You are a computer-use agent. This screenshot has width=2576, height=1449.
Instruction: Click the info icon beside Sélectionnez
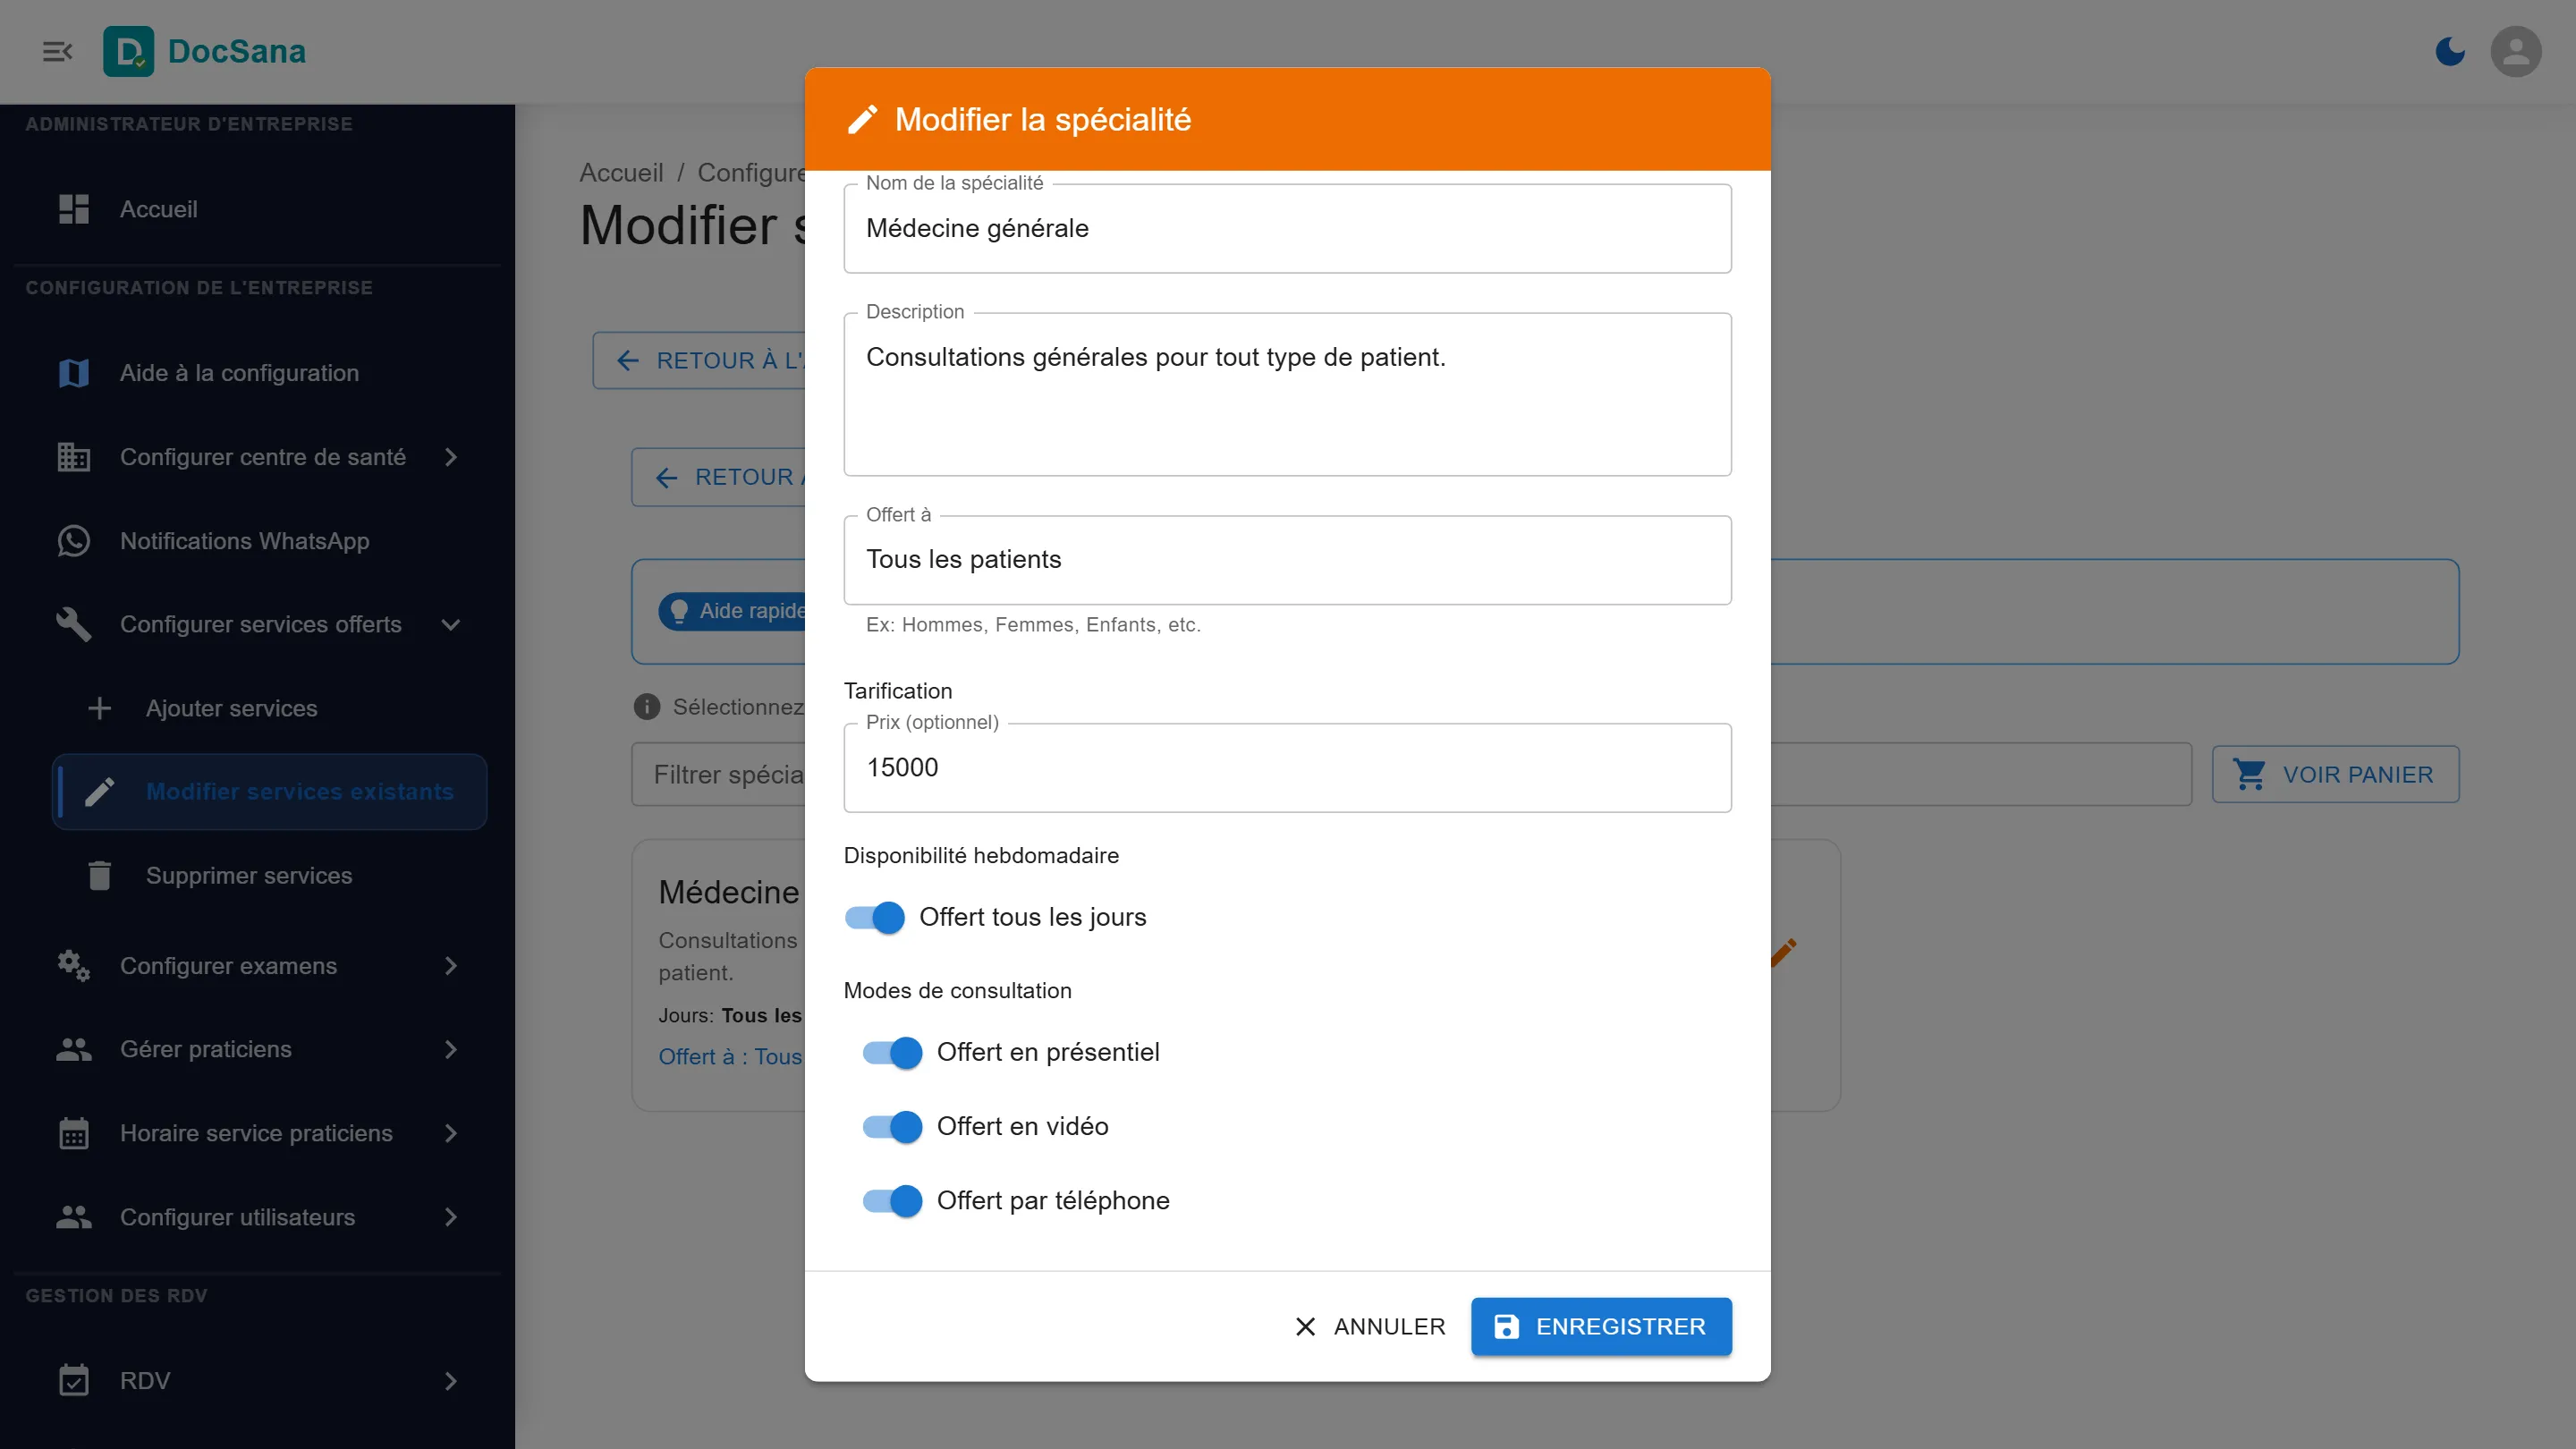pos(647,707)
